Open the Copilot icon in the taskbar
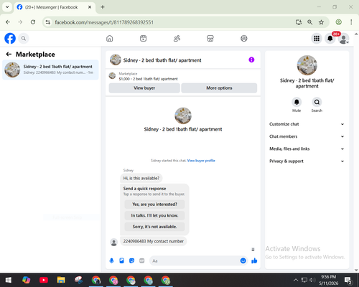Image resolution: width=359 pixels, height=287 pixels. 26,280
